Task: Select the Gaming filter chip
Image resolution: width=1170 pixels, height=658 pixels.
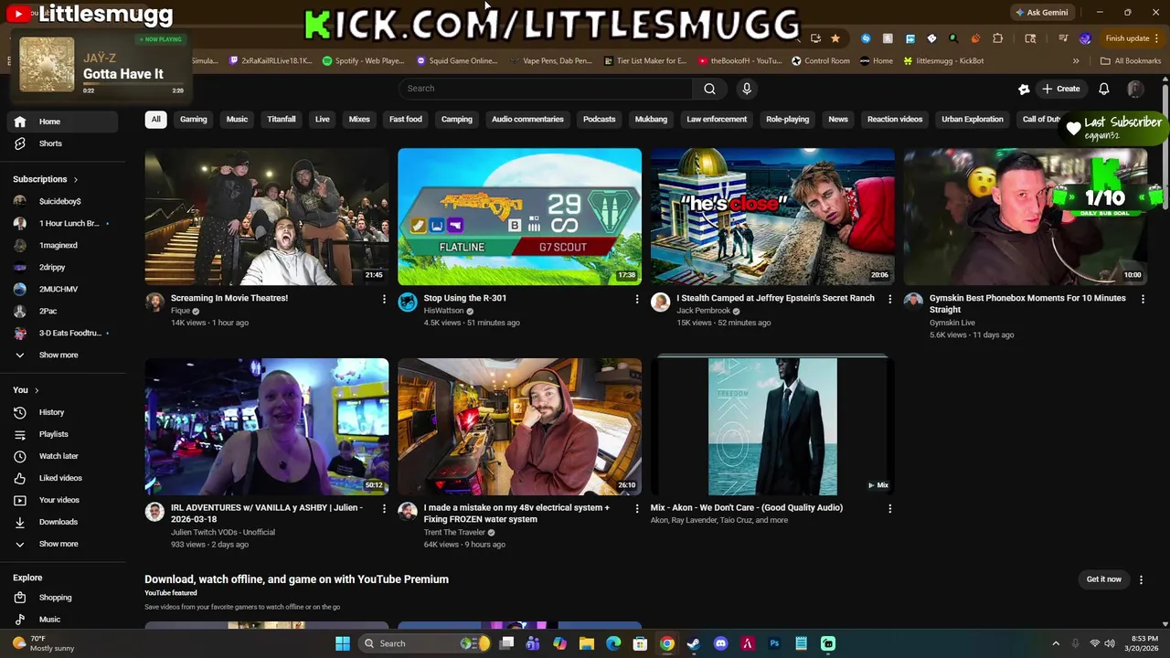Action: pyautogui.click(x=194, y=119)
